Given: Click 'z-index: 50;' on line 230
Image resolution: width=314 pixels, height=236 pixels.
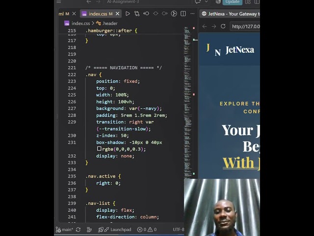Looking at the screenshot, I should point(112,136).
